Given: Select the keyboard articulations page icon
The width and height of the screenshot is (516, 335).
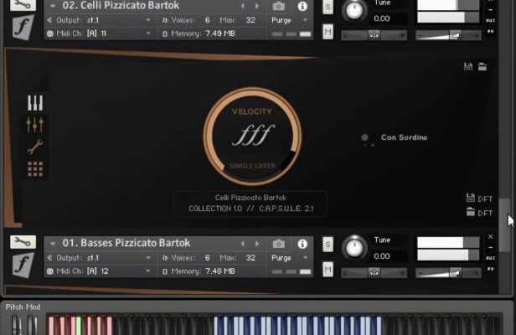Looking at the screenshot, I should pos(35,103).
